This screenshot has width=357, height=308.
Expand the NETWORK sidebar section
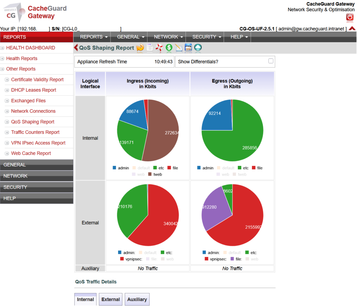click(37, 176)
